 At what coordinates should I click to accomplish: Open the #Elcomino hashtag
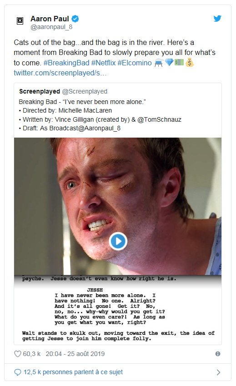(135, 63)
